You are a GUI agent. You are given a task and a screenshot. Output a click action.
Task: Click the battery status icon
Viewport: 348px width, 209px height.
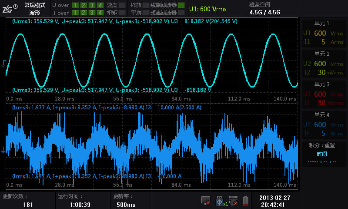point(245,201)
